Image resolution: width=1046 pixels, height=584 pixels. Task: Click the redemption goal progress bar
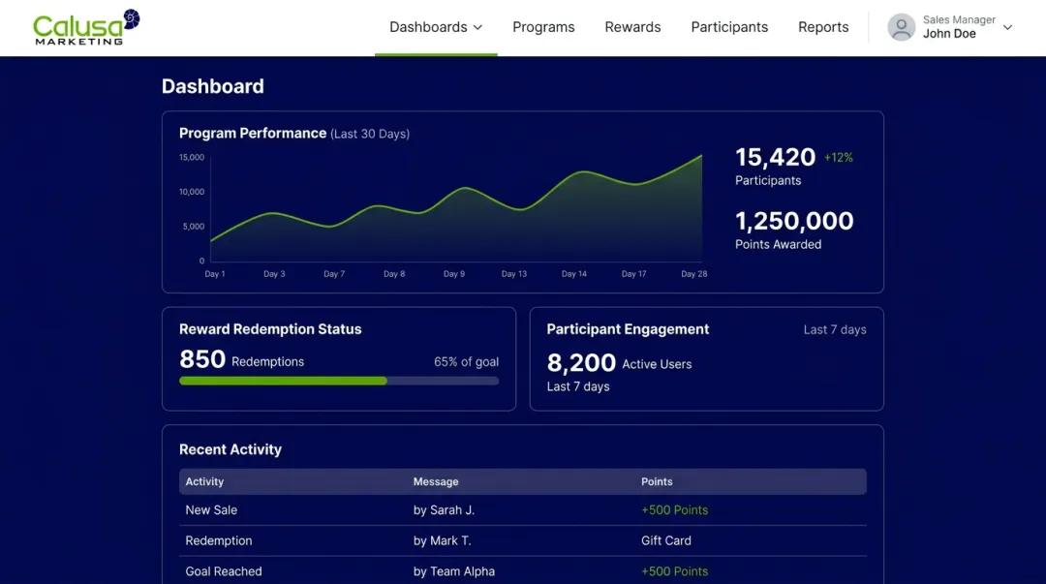point(339,381)
